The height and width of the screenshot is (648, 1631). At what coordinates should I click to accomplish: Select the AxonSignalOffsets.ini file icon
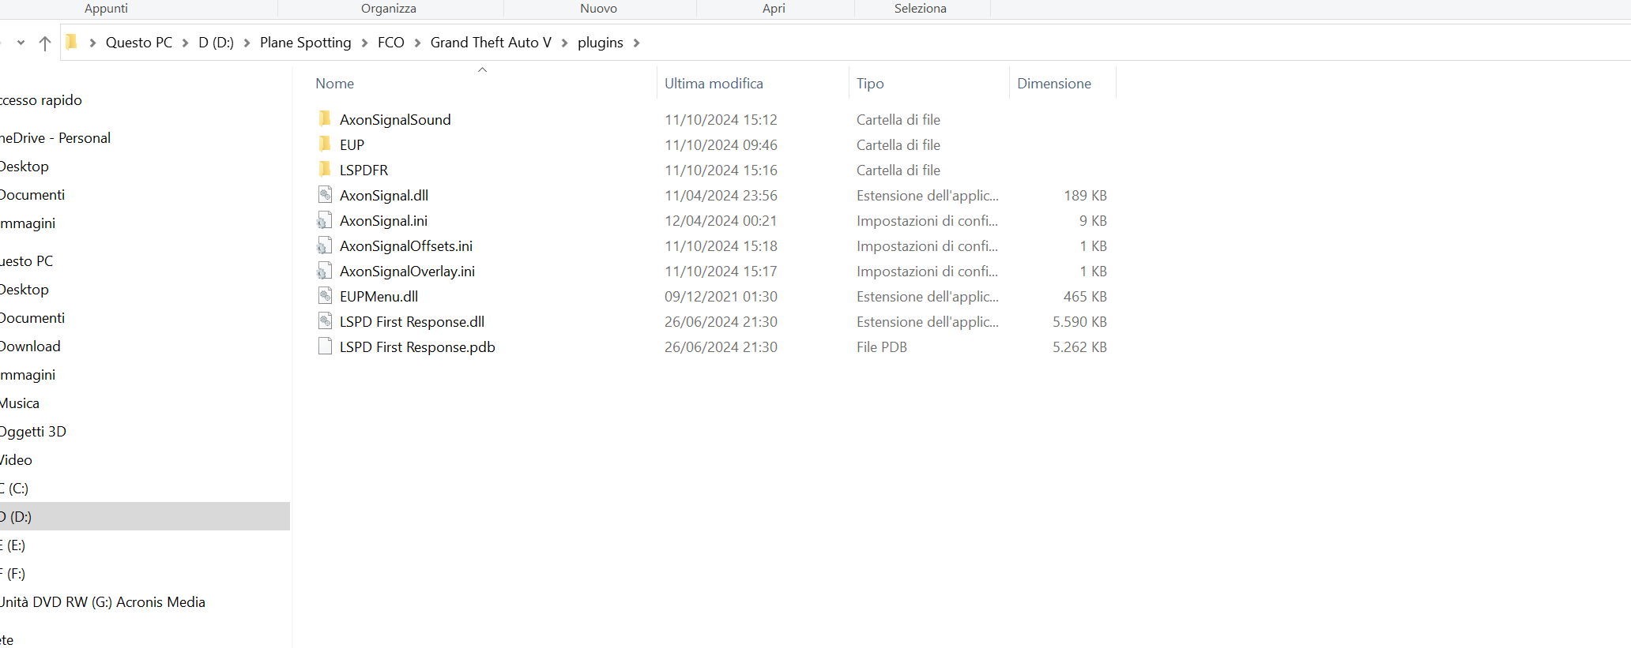coord(325,245)
